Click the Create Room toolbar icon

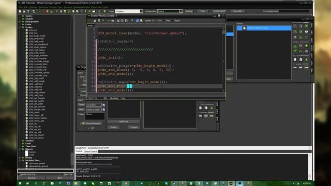[94, 11]
